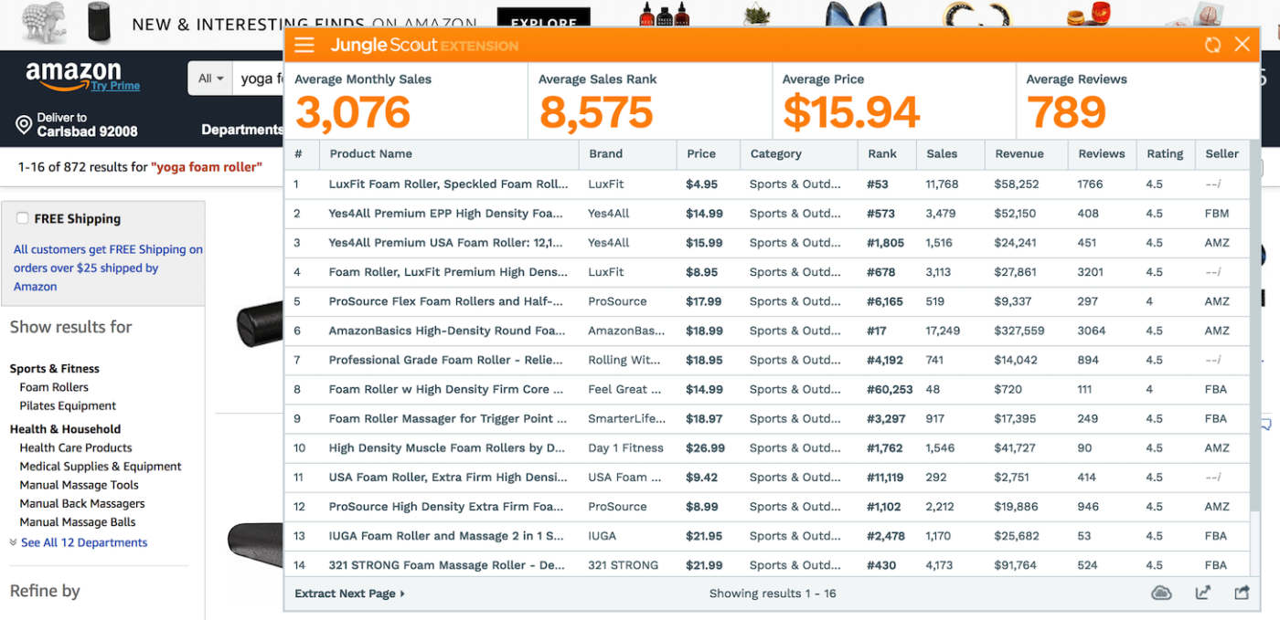Click into the Amazon search field

[x=258, y=79]
